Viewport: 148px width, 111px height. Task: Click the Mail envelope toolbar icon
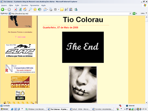point(45,10)
